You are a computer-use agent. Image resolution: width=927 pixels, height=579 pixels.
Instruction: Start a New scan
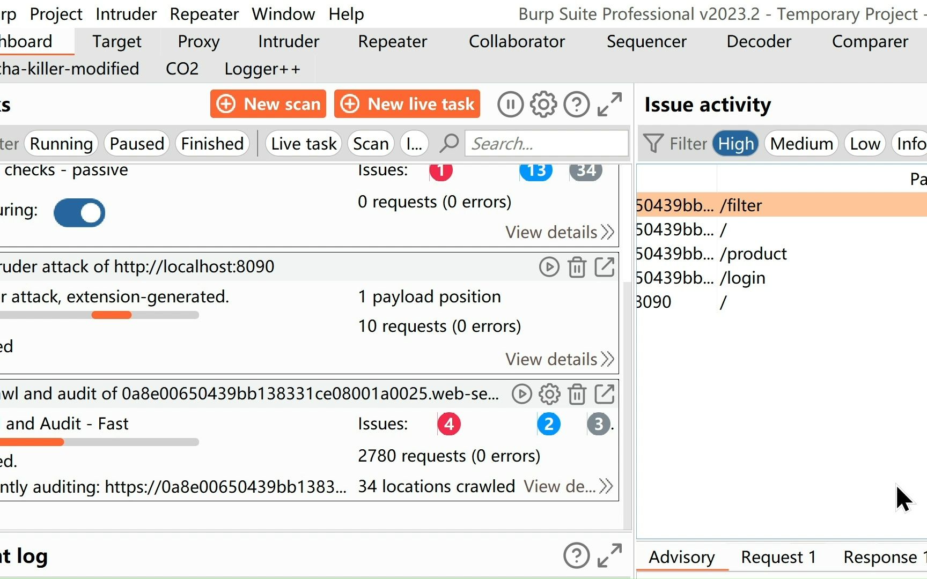click(268, 104)
